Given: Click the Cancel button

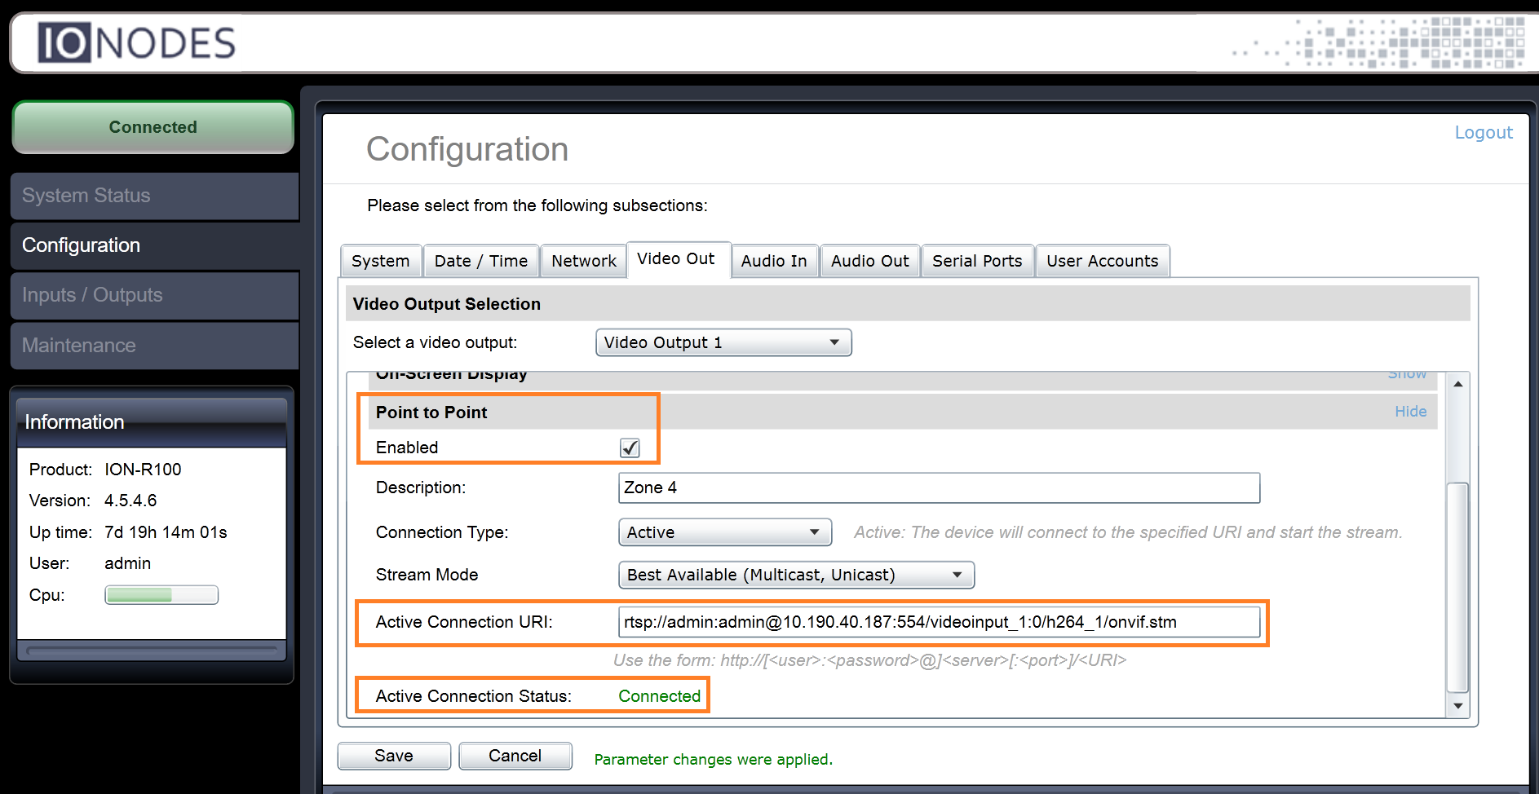Looking at the screenshot, I should (x=515, y=756).
